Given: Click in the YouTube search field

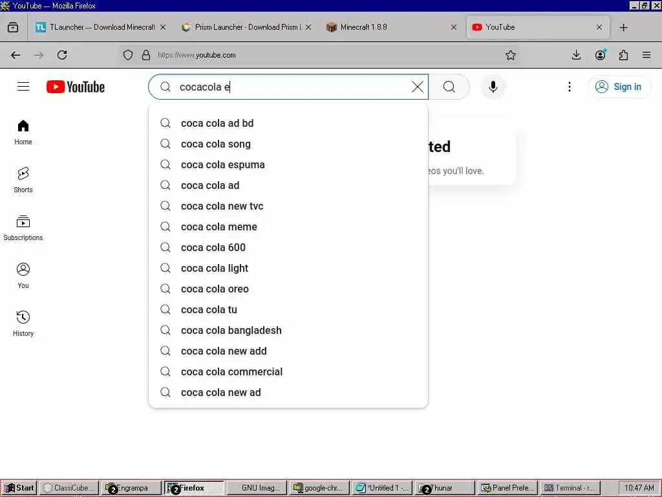Looking at the screenshot, I should coord(288,87).
